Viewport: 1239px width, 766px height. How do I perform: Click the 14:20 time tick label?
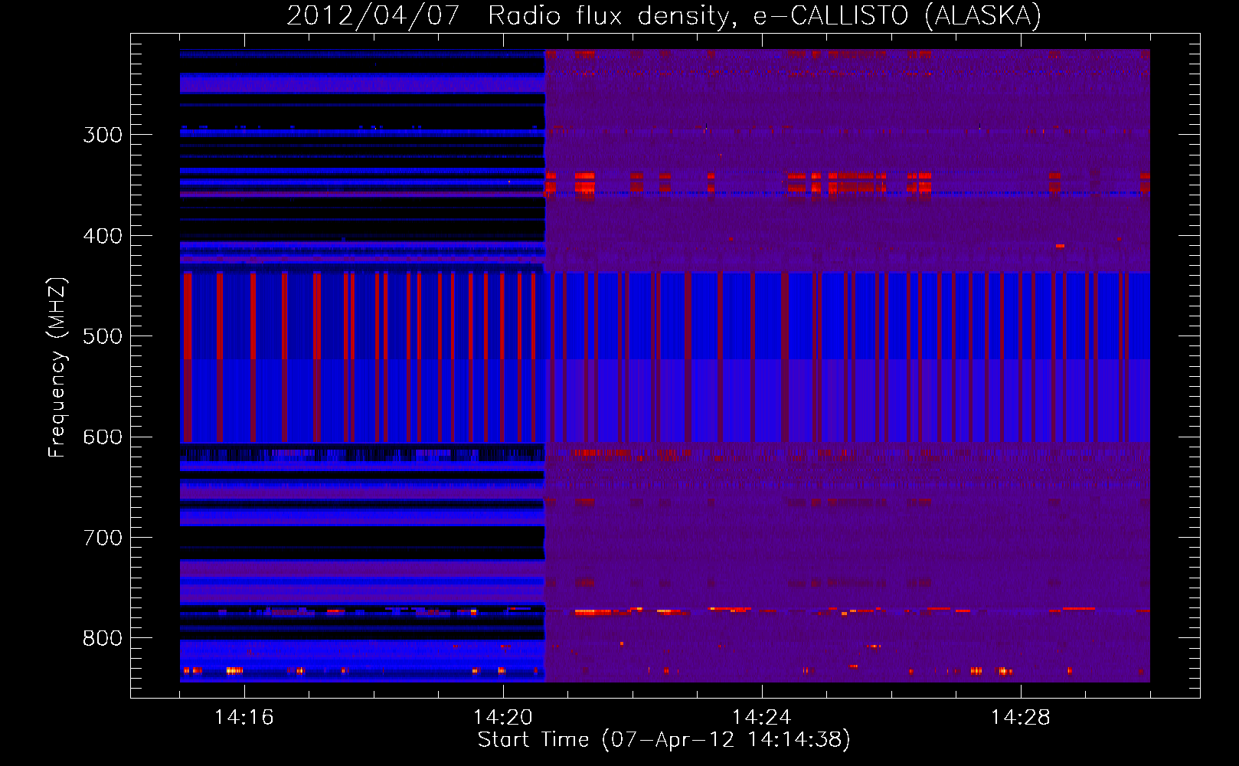pos(502,718)
